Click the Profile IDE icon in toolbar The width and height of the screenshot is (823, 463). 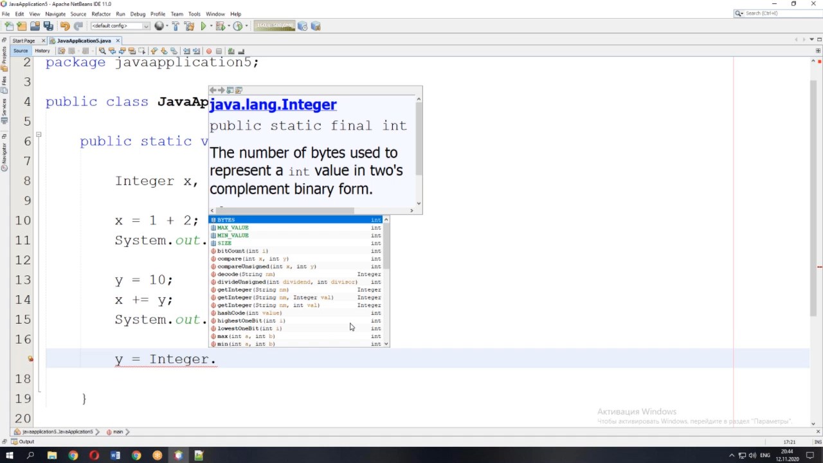[x=302, y=26]
